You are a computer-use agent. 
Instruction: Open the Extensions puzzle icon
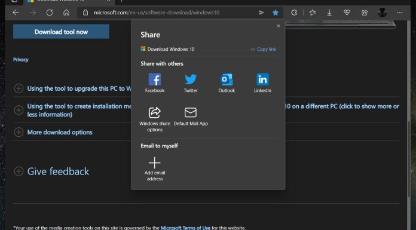click(x=294, y=13)
